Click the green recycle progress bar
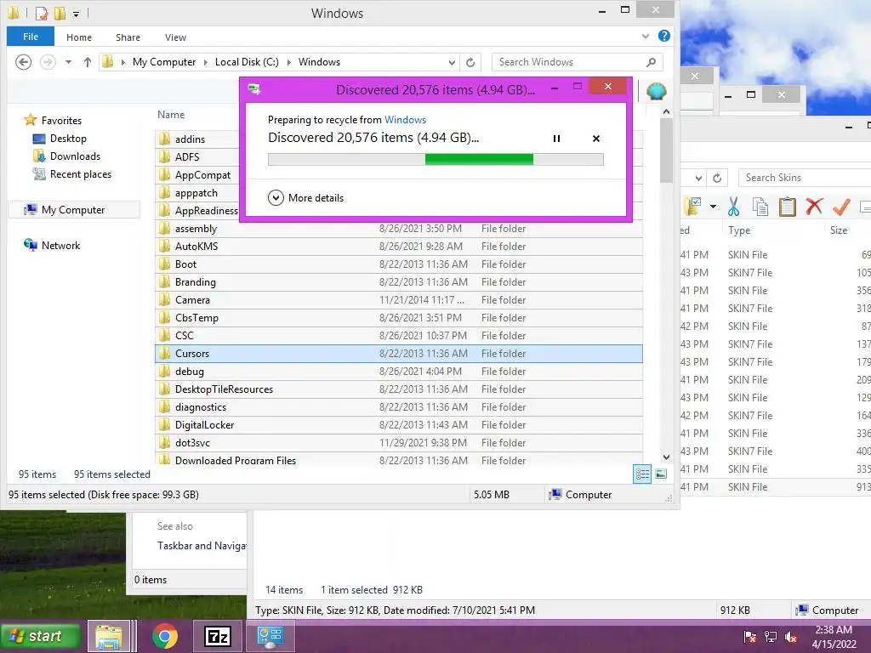Screen dimensions: 871x653 coord(435,160)
